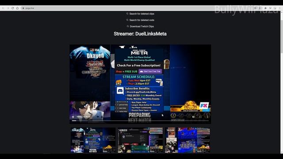The image size is (283, 159).
Task: Click the magnifier icon beside deleted clips
Action: pos(127,14)
